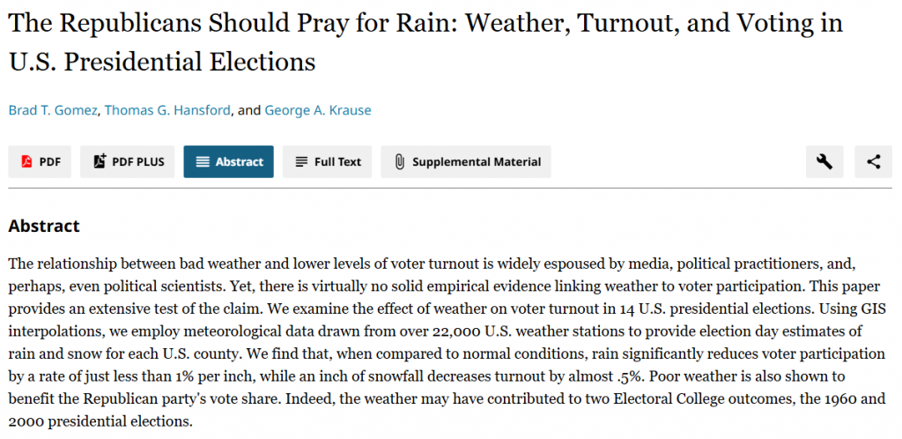Click the Full Text paragraph icon

click(301, 161)
